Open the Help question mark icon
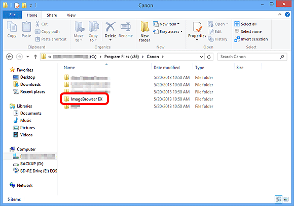The height and width of the screenshot is (206, 294). [x=287, y=14]
